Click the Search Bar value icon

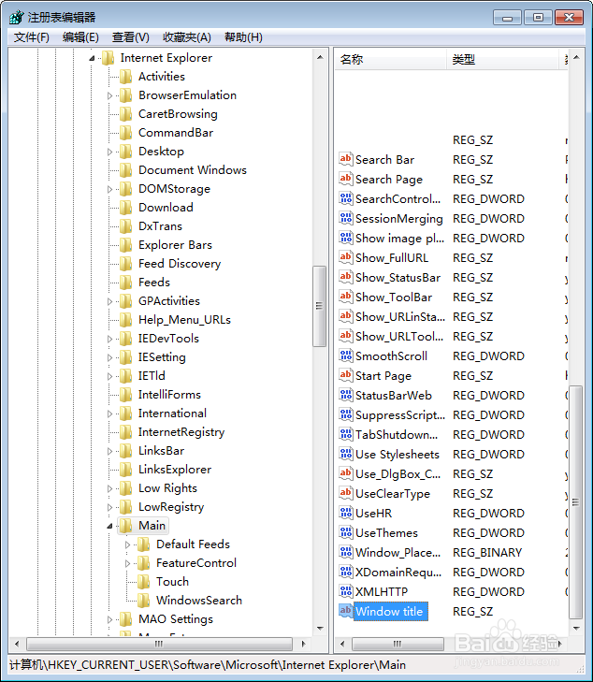(346, 159)
